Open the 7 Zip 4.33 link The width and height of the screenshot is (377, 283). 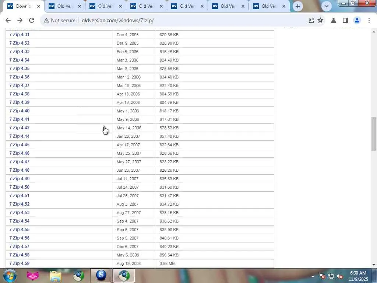(19, 52)
